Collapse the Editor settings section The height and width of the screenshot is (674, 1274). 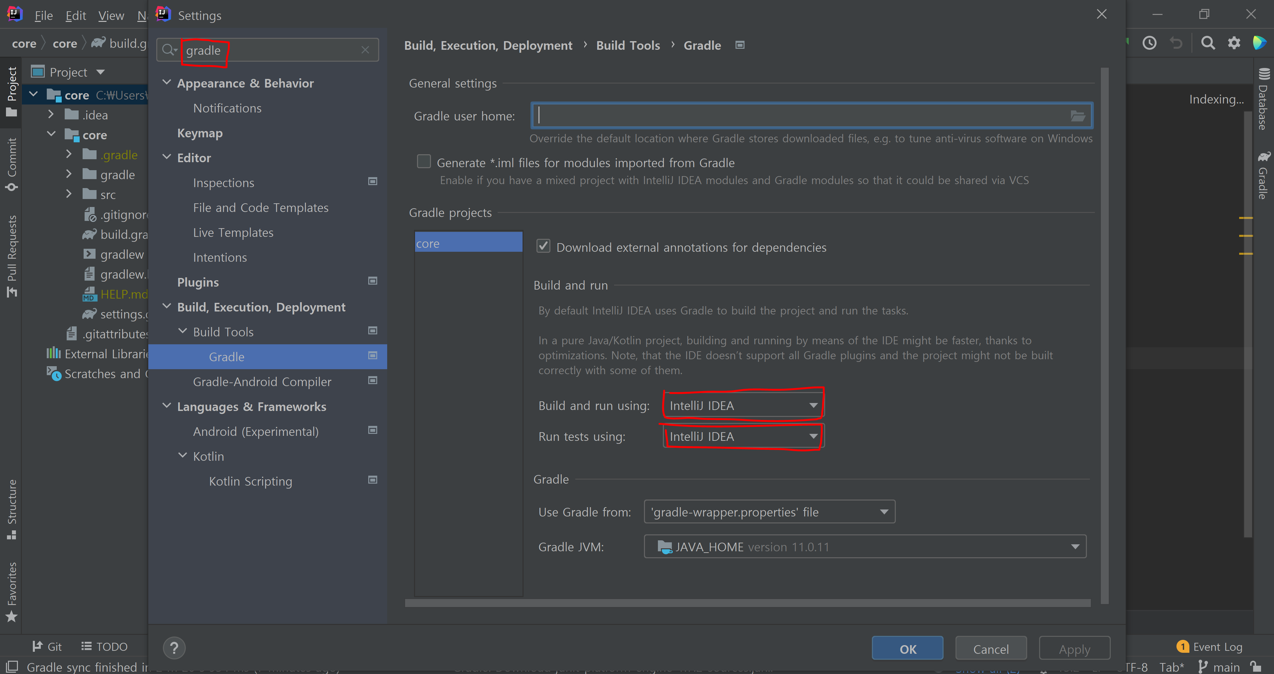(x=167, y=157)
